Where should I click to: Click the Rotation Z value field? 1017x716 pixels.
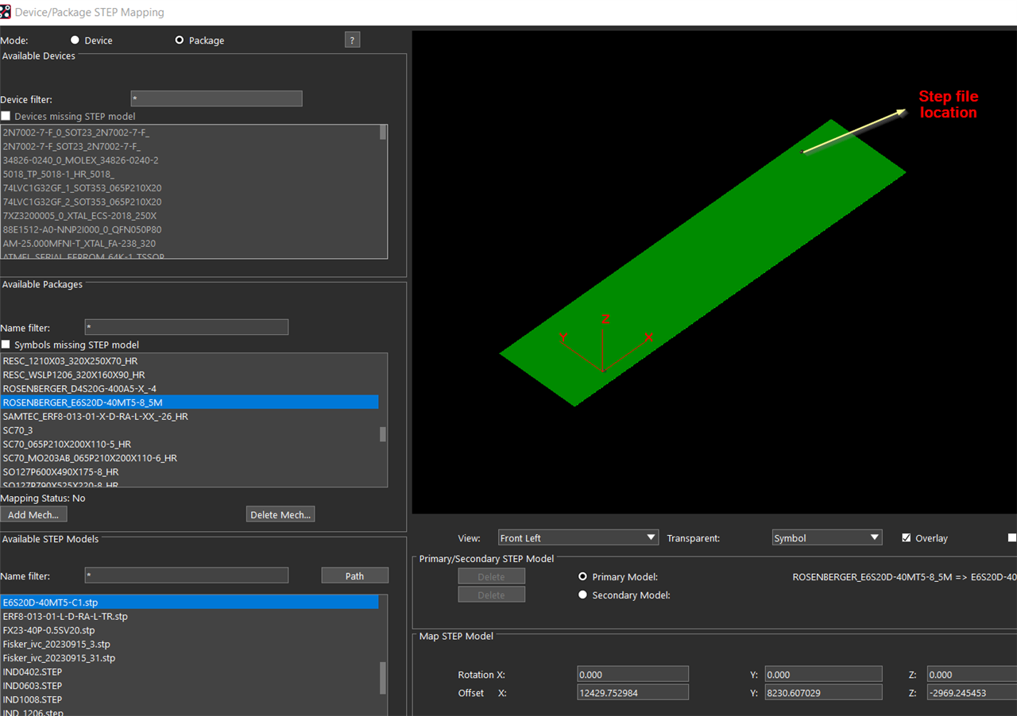click(x=971, y=675)
